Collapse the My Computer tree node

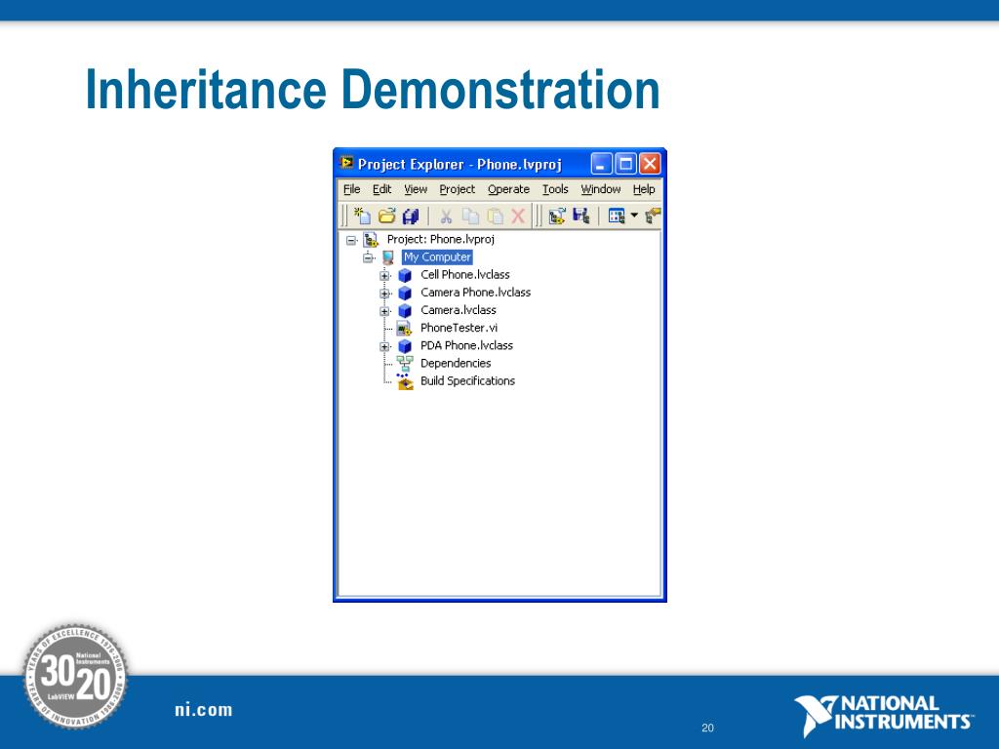[x=368, y=257]
